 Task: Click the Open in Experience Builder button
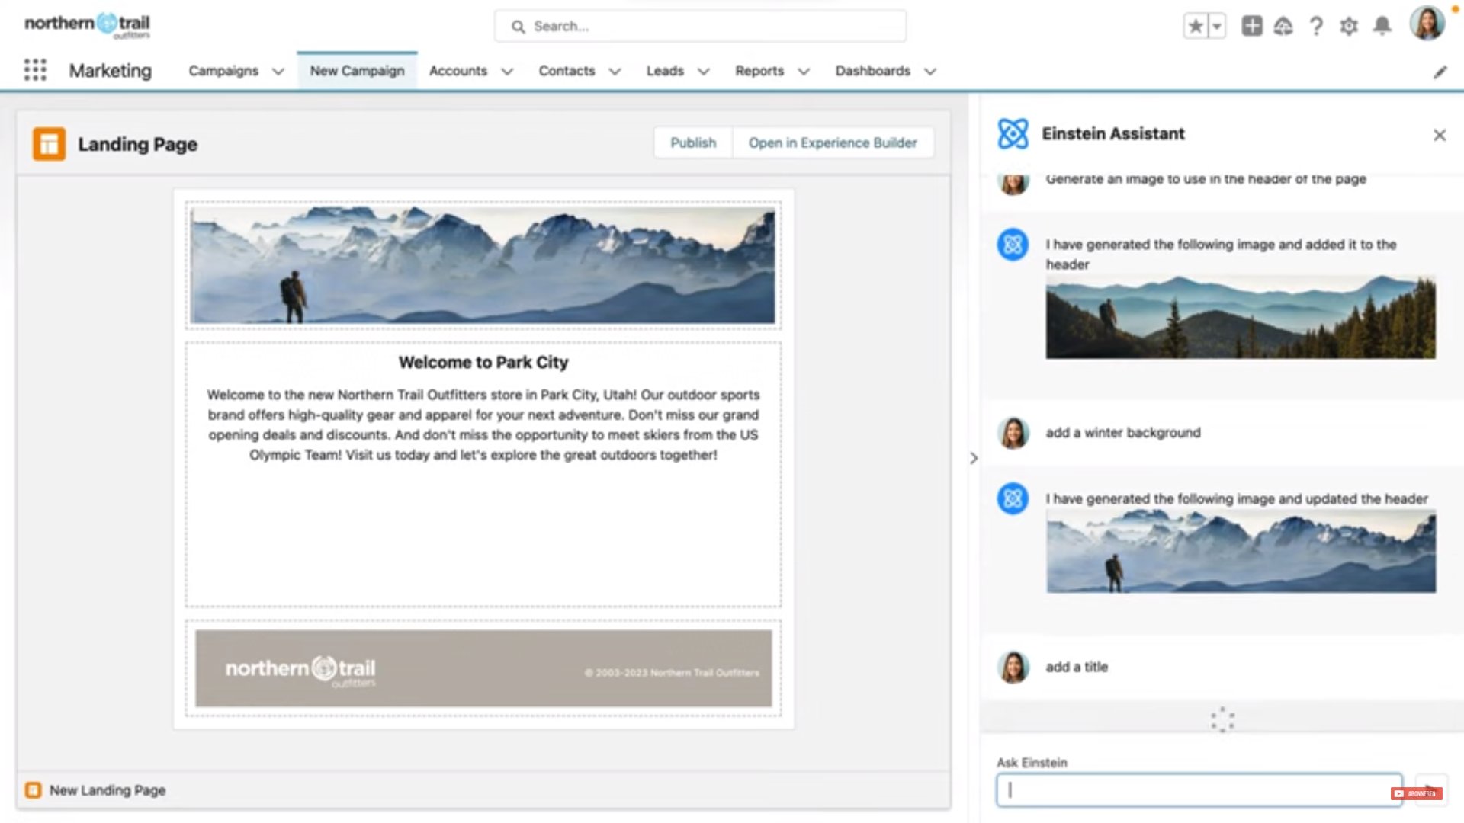pyautogui.click(x=833, y=142)
